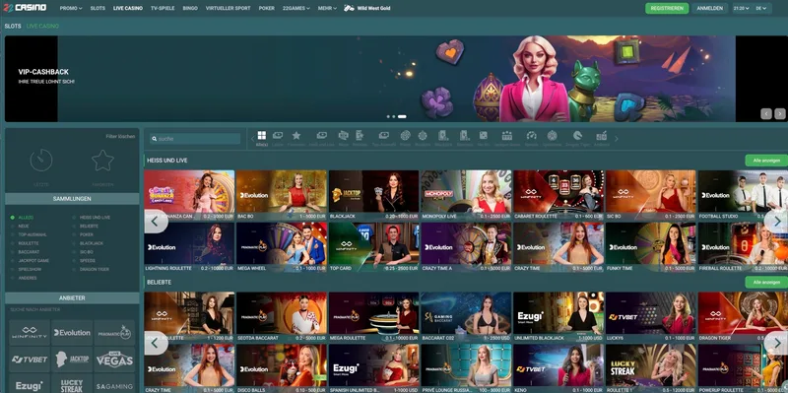Filter by Jacktop provider logo
This screenshot has height=393, width=788.
pos(72,360)
